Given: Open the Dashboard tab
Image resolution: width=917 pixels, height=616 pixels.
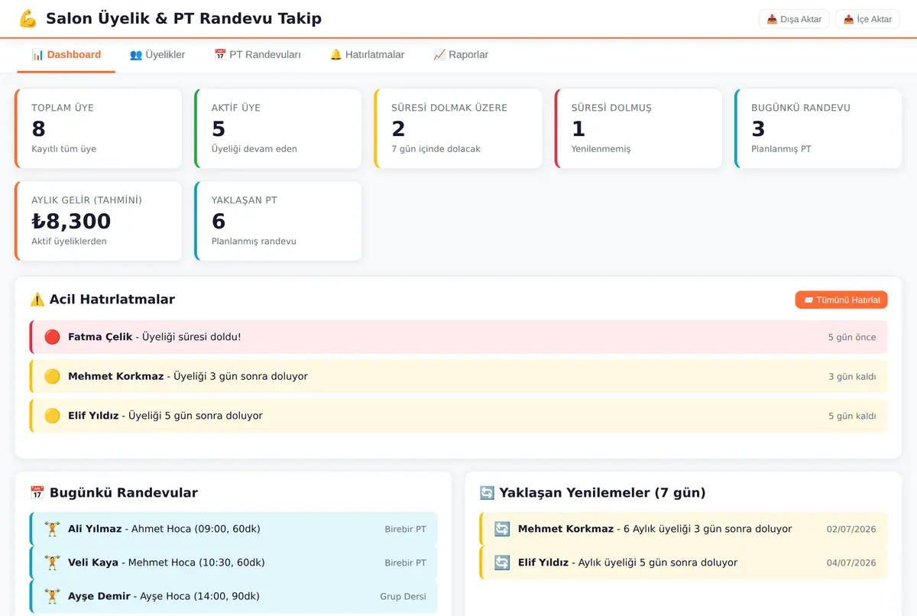Looking at the screenshot, I should pyautogui.click(x=66, y=55).
